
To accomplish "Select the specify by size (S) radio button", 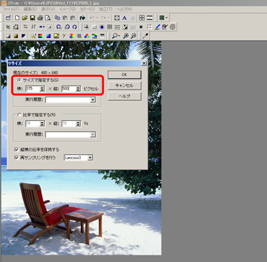I will tap(19, 80).
